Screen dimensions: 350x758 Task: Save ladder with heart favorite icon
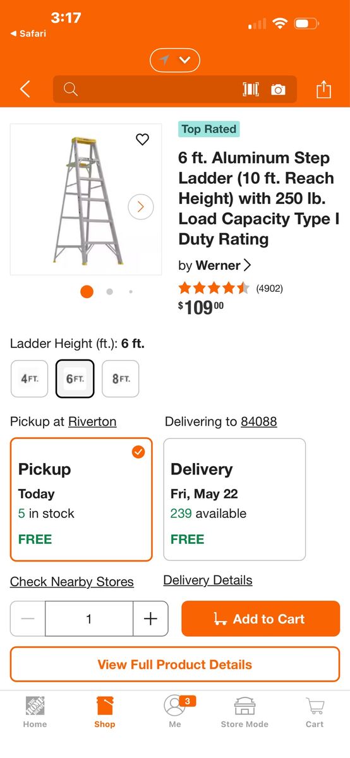[143, 140]
